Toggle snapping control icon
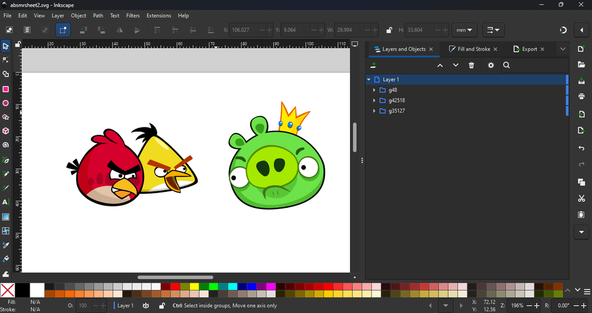The height and width of the screenshot is (313, 592). pos(563,30)
